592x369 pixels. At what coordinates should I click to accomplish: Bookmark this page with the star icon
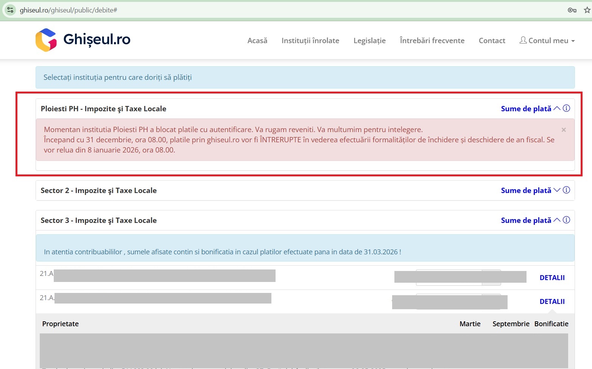coord(587,10)
